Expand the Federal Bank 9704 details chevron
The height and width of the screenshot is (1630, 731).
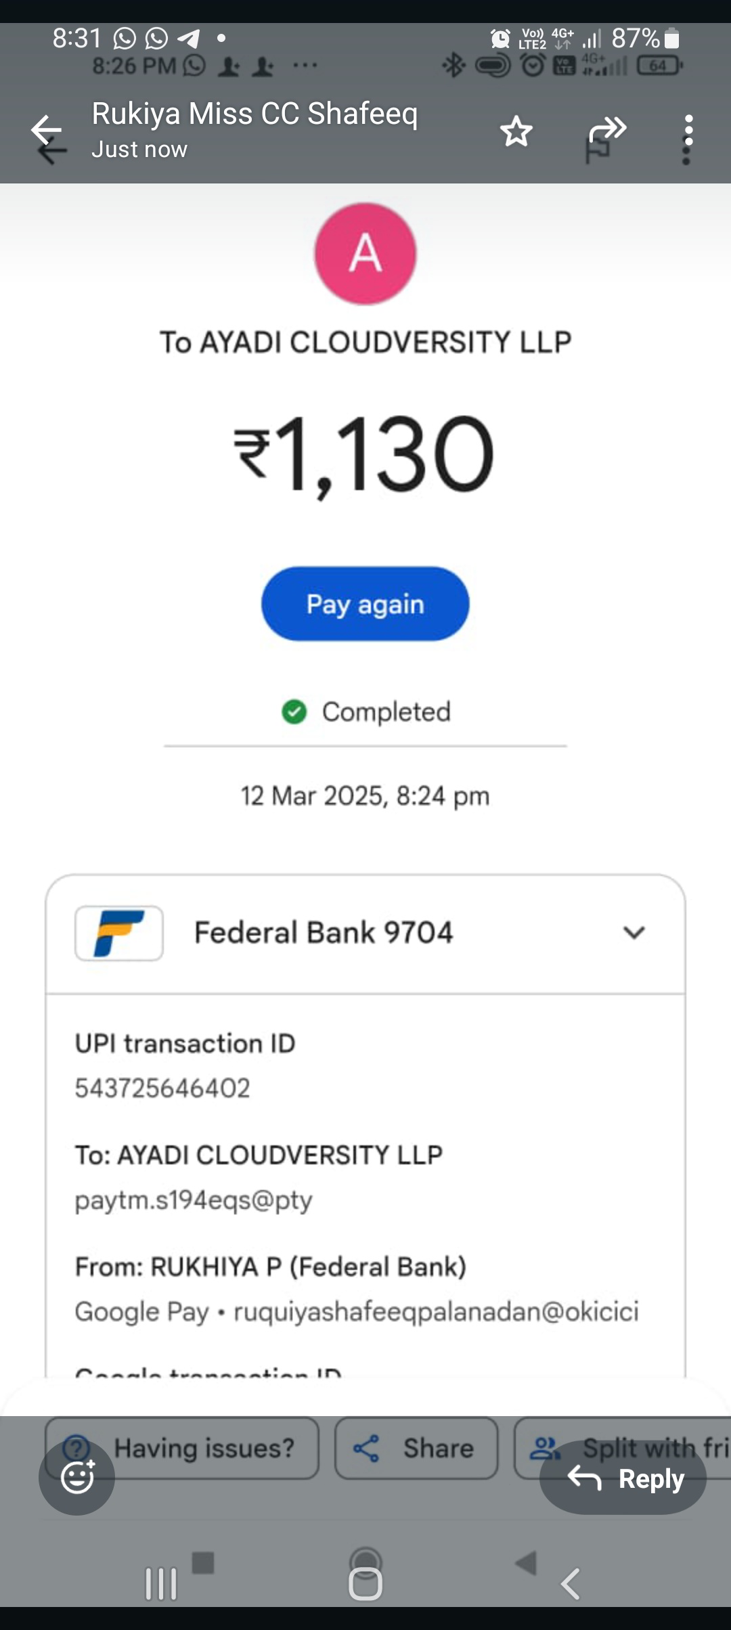634,933
